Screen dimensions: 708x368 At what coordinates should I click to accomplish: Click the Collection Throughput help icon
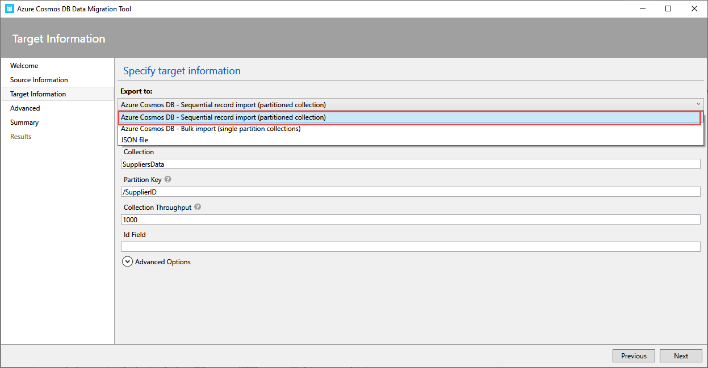coord(198,207)
